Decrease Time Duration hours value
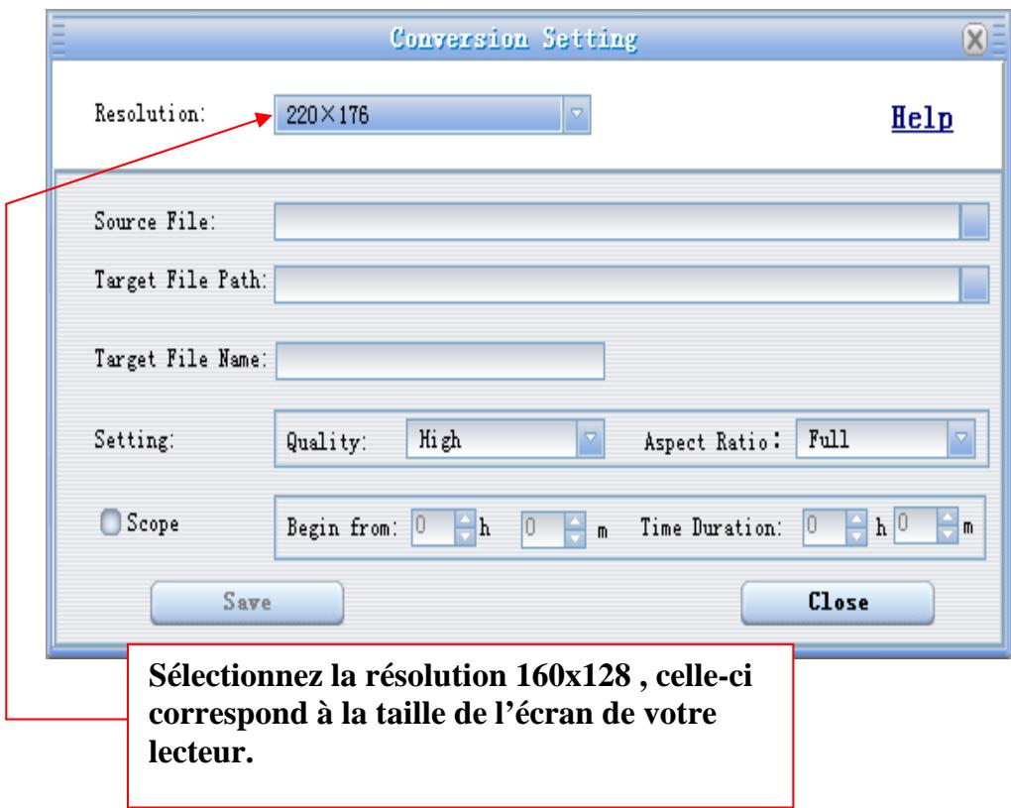The width and height of the screenshot is (1011, 808). (856, 536)
